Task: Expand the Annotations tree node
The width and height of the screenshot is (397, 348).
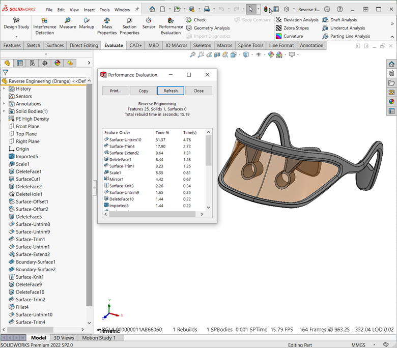Action: pyautogui.click(x=4, y=104)
